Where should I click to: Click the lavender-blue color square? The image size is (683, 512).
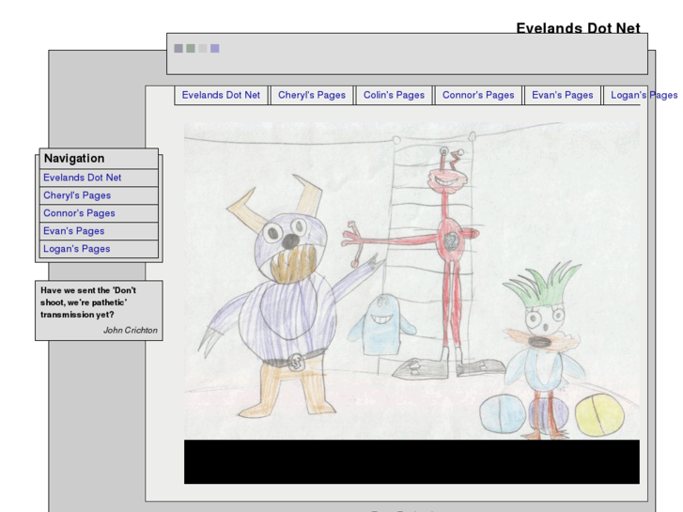click(215, 48)
